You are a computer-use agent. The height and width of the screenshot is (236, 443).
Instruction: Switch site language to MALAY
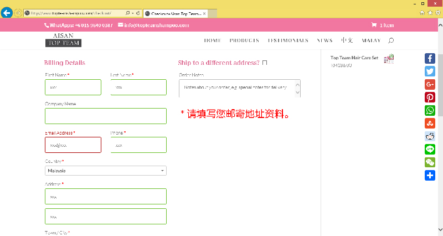(x=371, y=40)
